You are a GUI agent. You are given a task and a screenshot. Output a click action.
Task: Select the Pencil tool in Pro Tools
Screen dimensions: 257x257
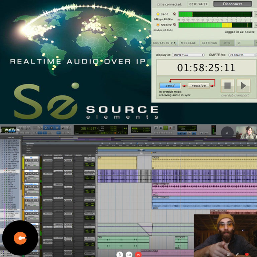(x=68, y=128)
